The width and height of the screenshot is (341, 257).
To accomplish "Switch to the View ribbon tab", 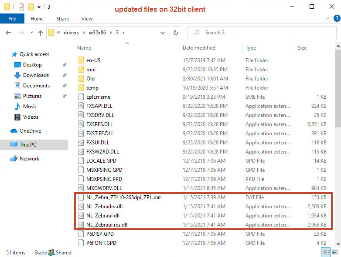I will pyautogui.click(x=87, y=19).
